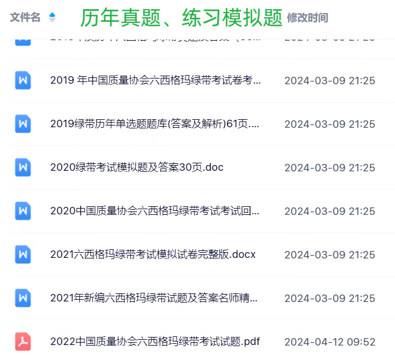This screenshot has height=357, width=395.
Task: Open file 2021六西格玛绿带考试模拟试卷完整版.docx
Action: (x=153, y=254)
